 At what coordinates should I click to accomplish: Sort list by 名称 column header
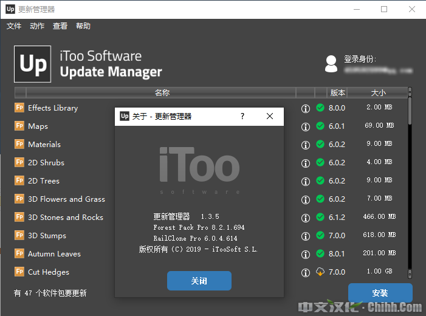tap(162, 93)
